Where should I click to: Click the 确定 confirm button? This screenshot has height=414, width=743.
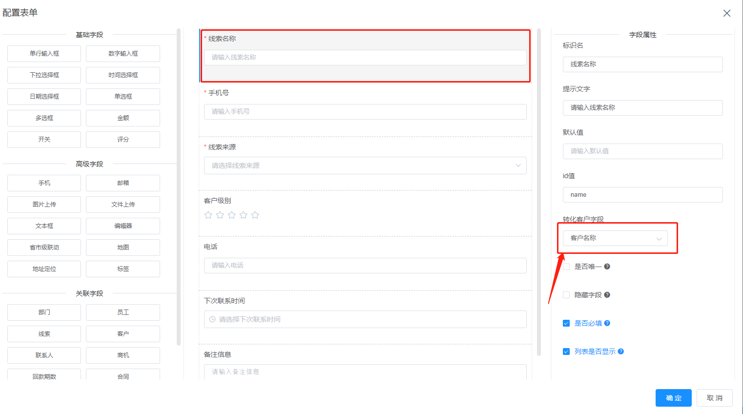point(673,398)
